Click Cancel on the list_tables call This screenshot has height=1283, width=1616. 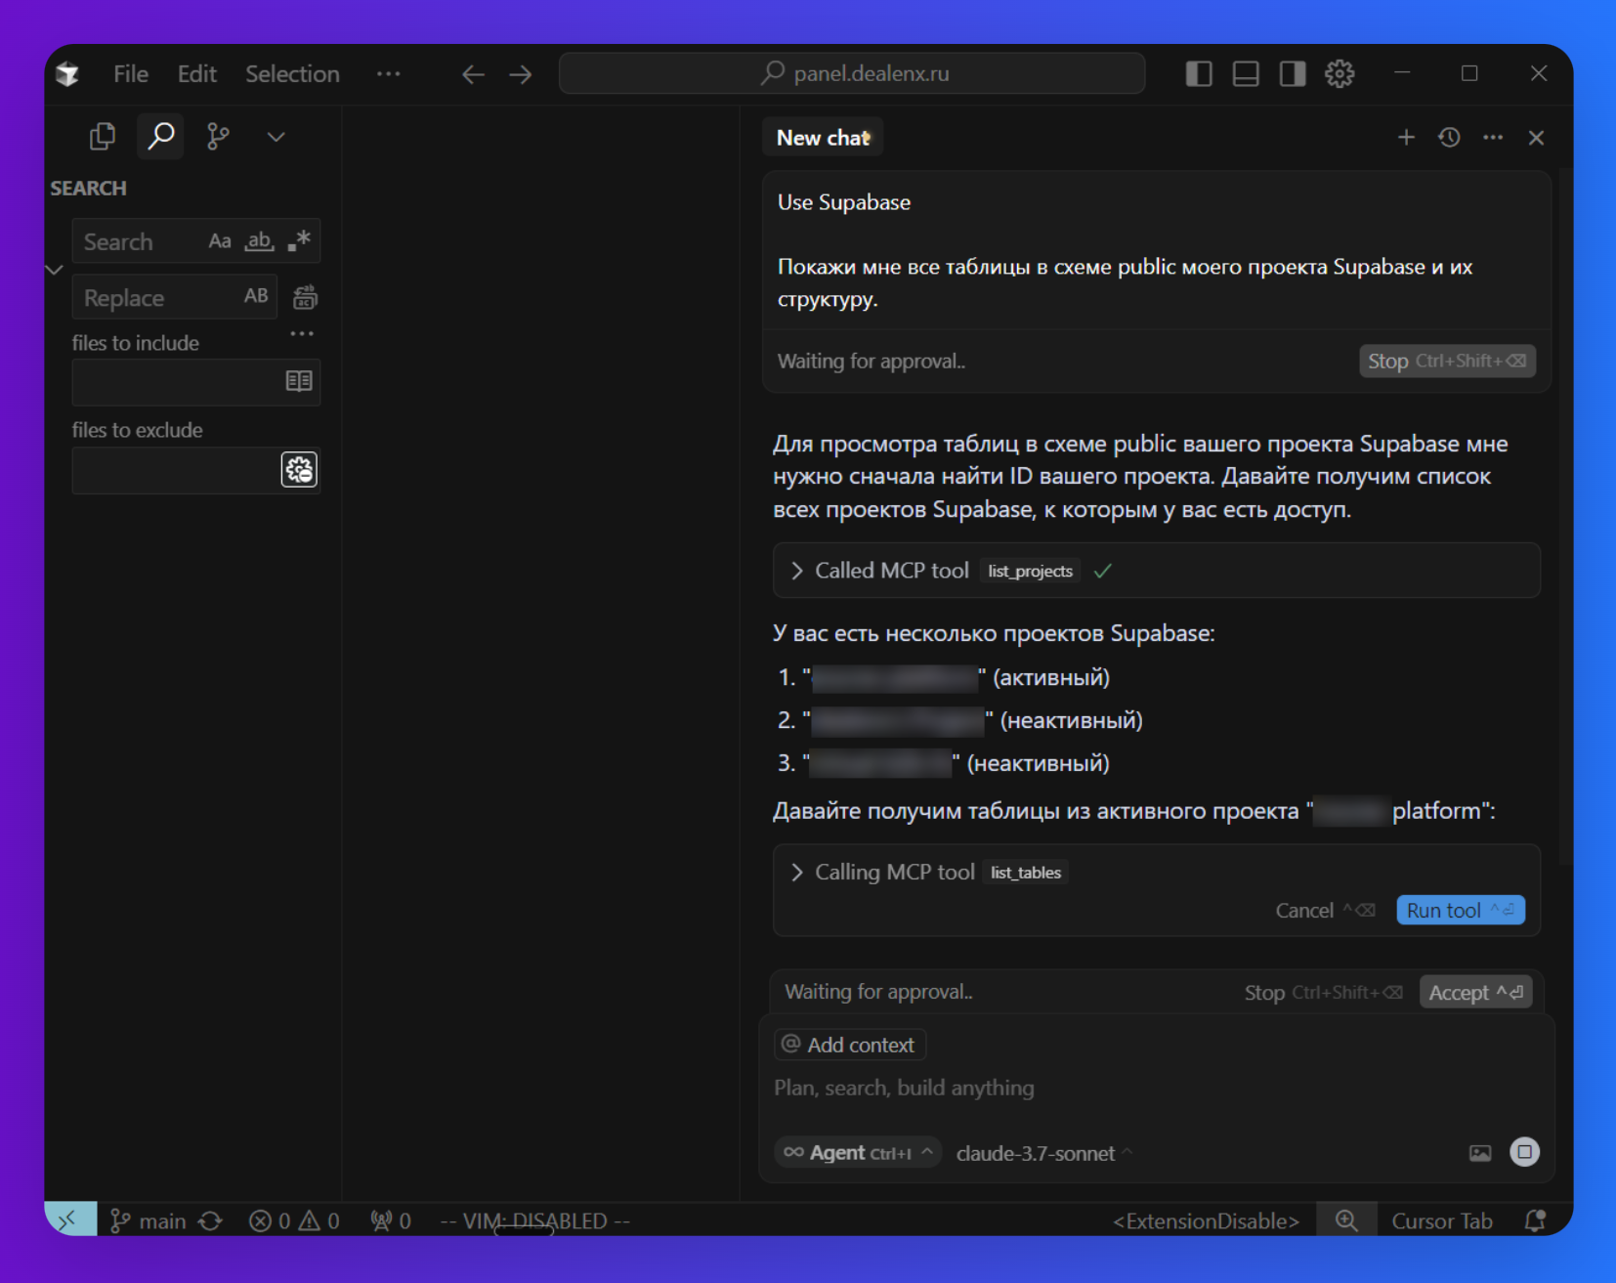[1324, 910]
